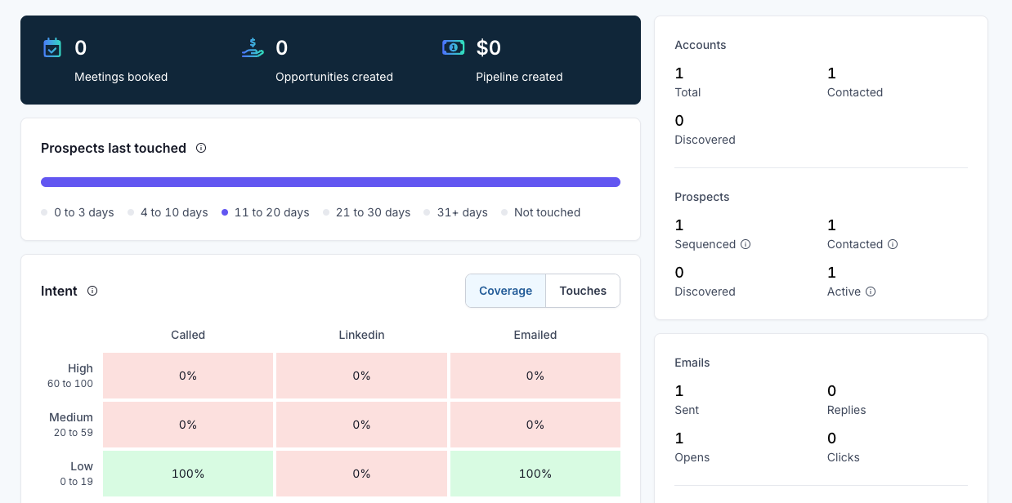Select the Coverage tab
The width and height of the screenshot is (1012, 503).
coord(505,291)
